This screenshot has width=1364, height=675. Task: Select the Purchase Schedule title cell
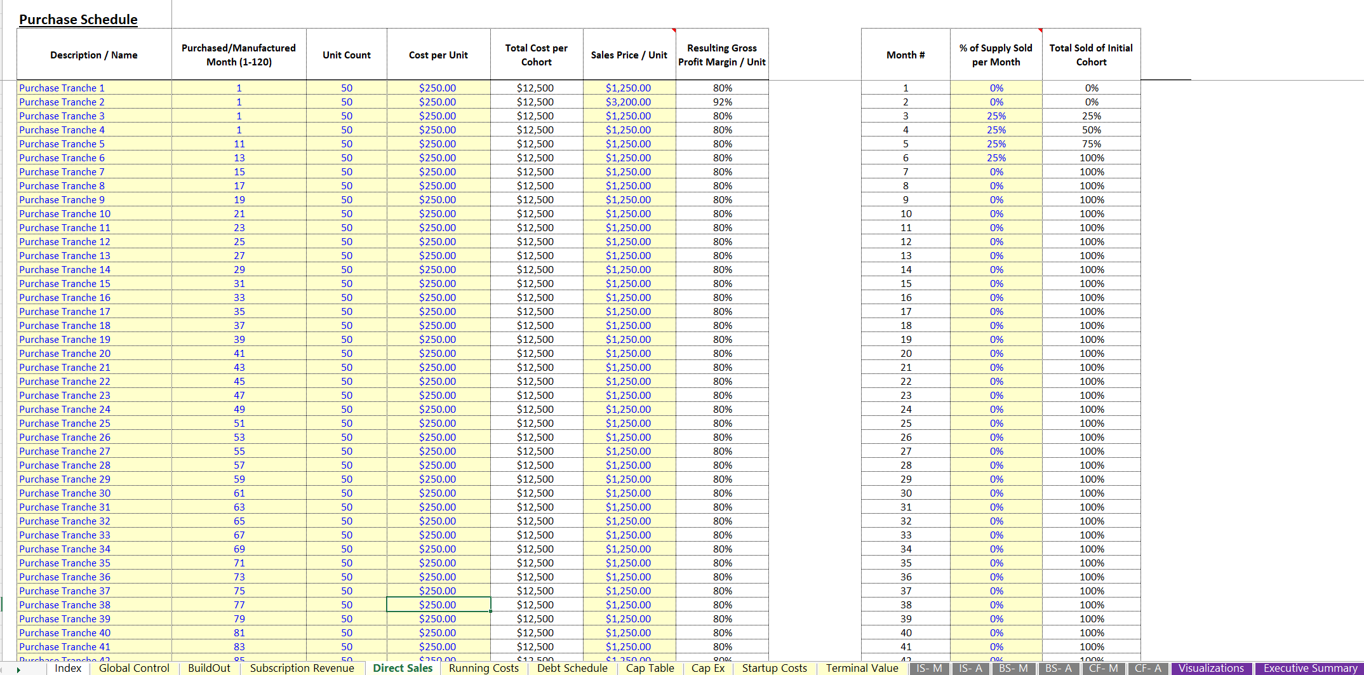click(x=78, y=19)
